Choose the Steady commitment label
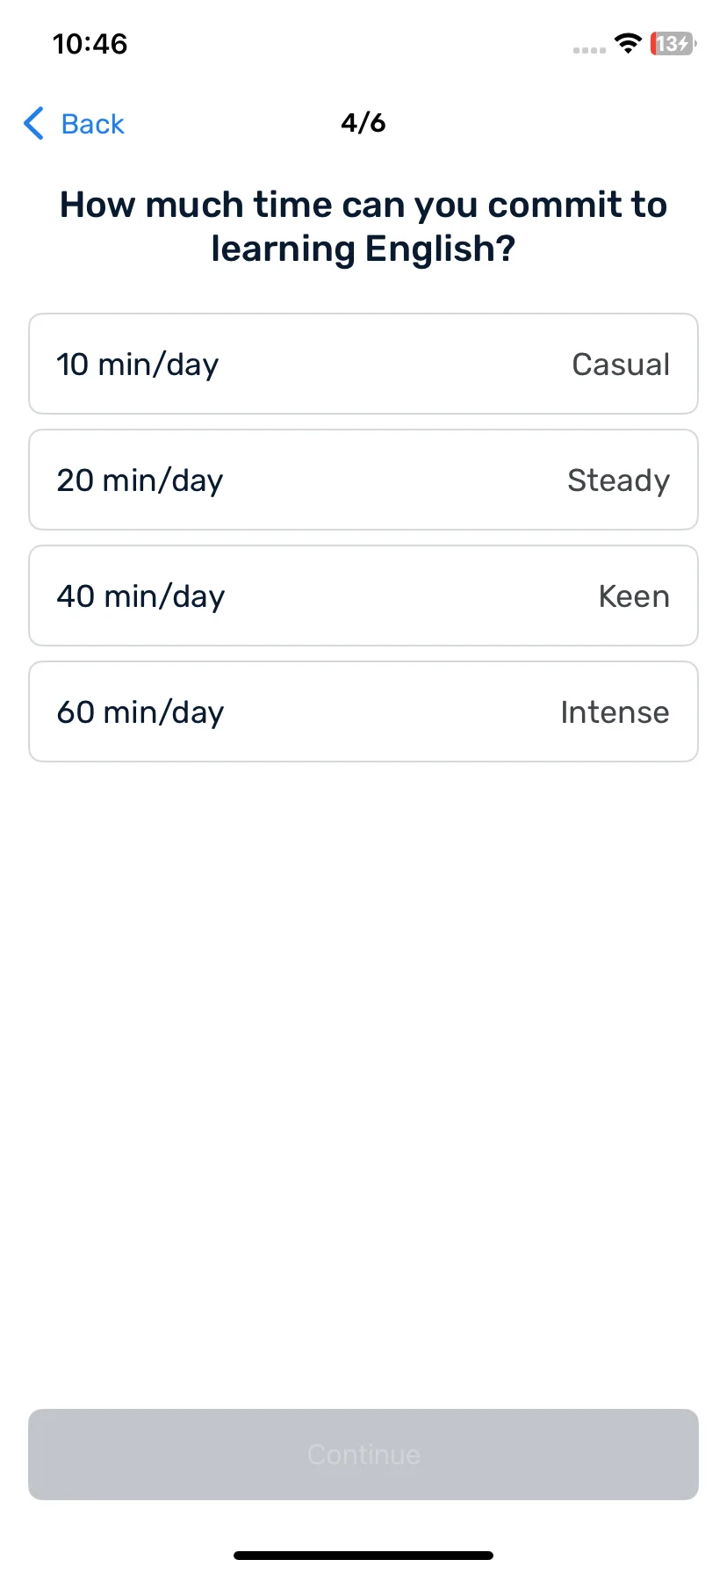This screenshot has width=727, height=1574. pos(618,480)
